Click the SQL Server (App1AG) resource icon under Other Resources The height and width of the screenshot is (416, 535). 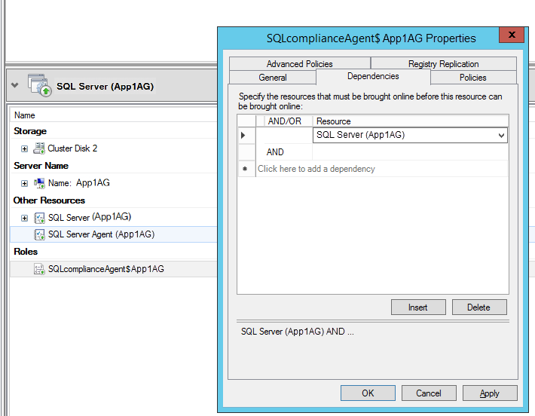click(39, 218)
